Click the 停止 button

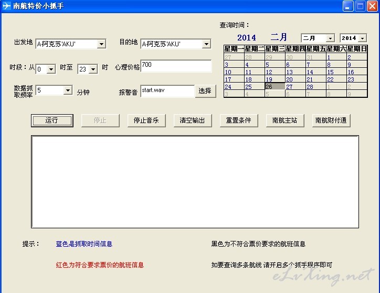click(100, 120)
